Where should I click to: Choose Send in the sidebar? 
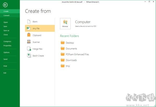tap(5, 59)
